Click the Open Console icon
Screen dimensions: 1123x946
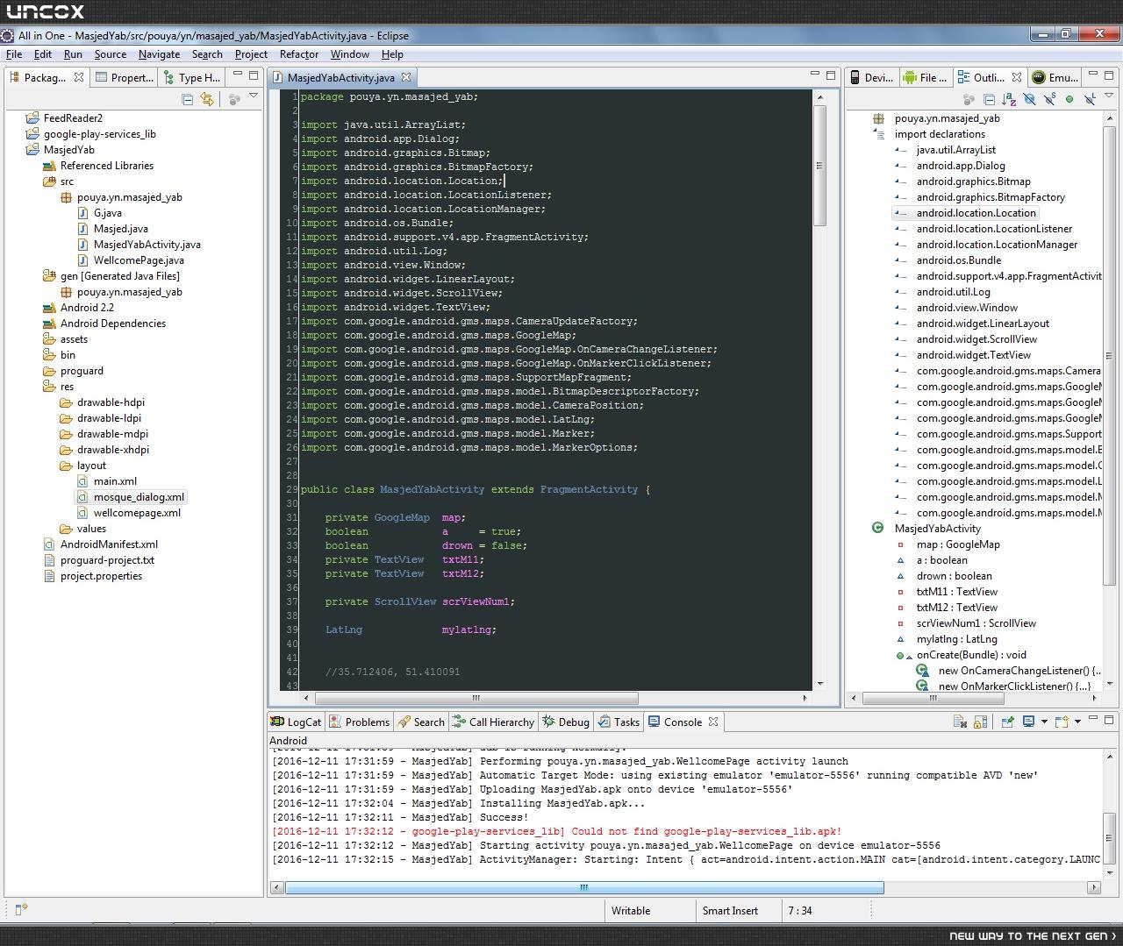coord(1062,722)
